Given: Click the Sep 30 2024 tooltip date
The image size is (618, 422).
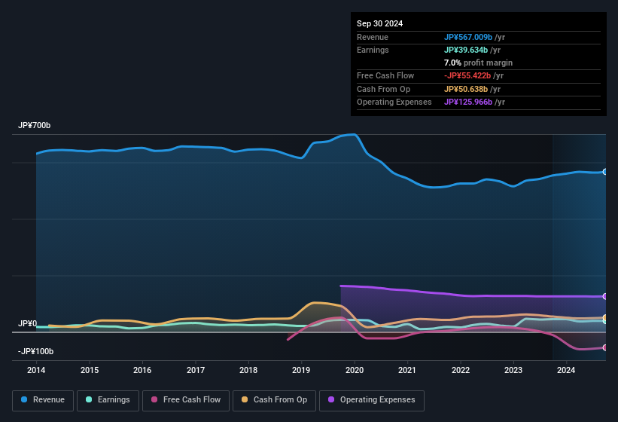Looking at the screenshot, I should [x=379, y=23].
